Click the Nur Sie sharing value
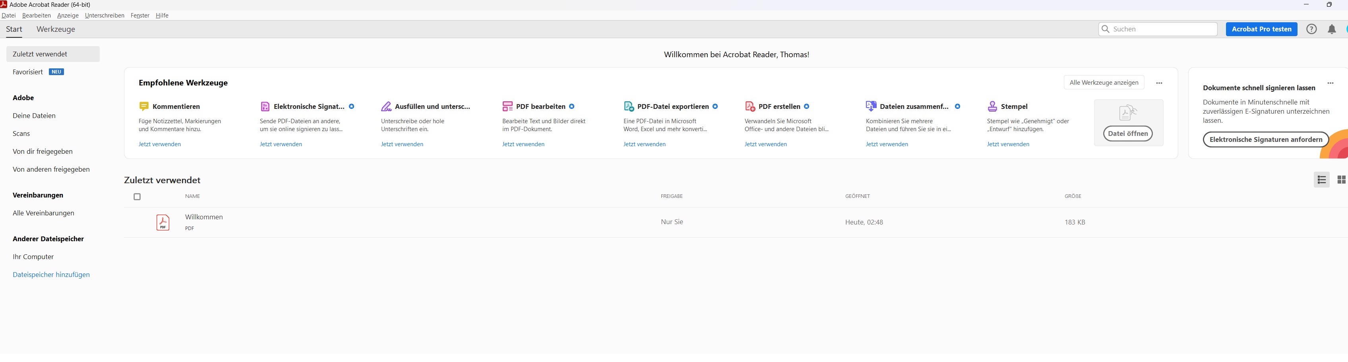Viewport: 1348px width, 362px height. [x=672, y=222]
